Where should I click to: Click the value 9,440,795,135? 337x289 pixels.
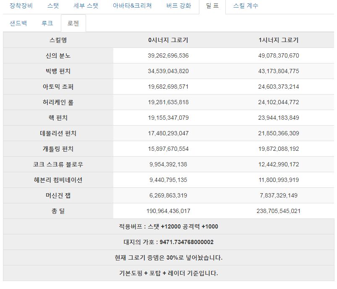(x=168, y=180)
